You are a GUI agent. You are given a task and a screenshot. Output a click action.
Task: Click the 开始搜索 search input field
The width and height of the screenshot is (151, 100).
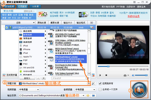click(68, 78)
